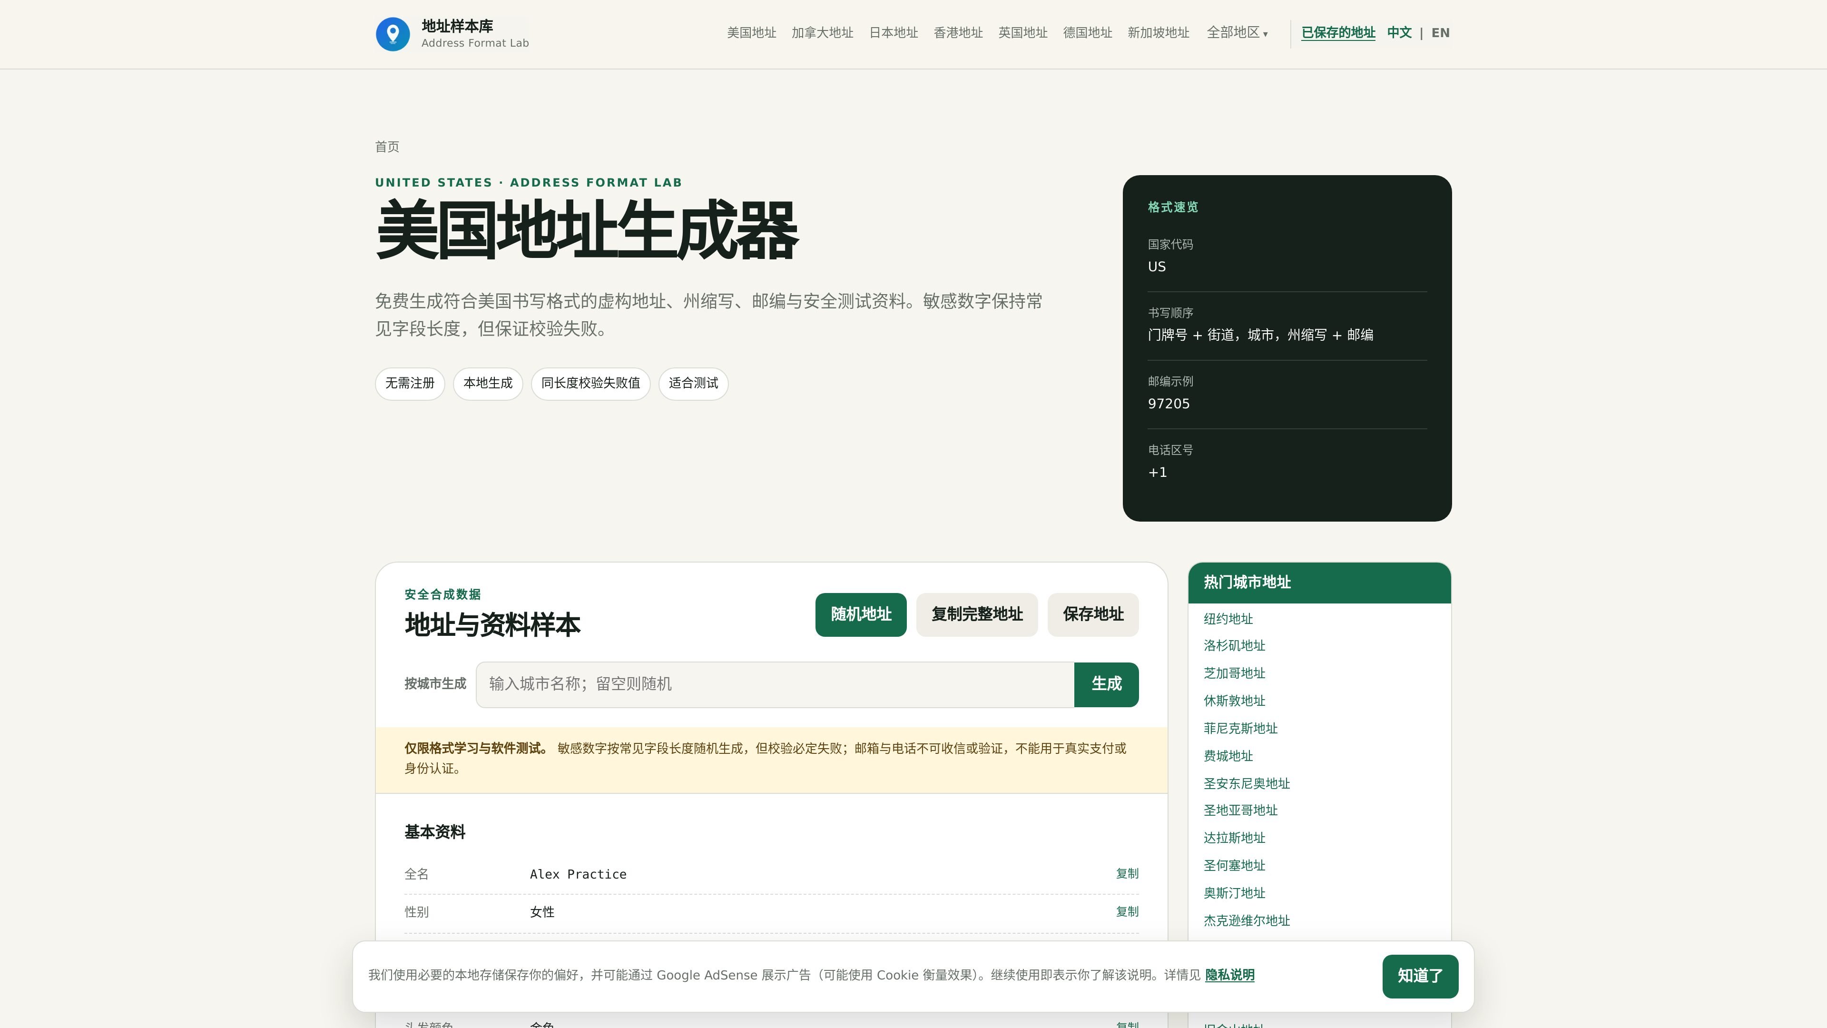1827x1028 pixels.
Task: Click 复制完整地址 button
Action: click(x=977, y=614)
